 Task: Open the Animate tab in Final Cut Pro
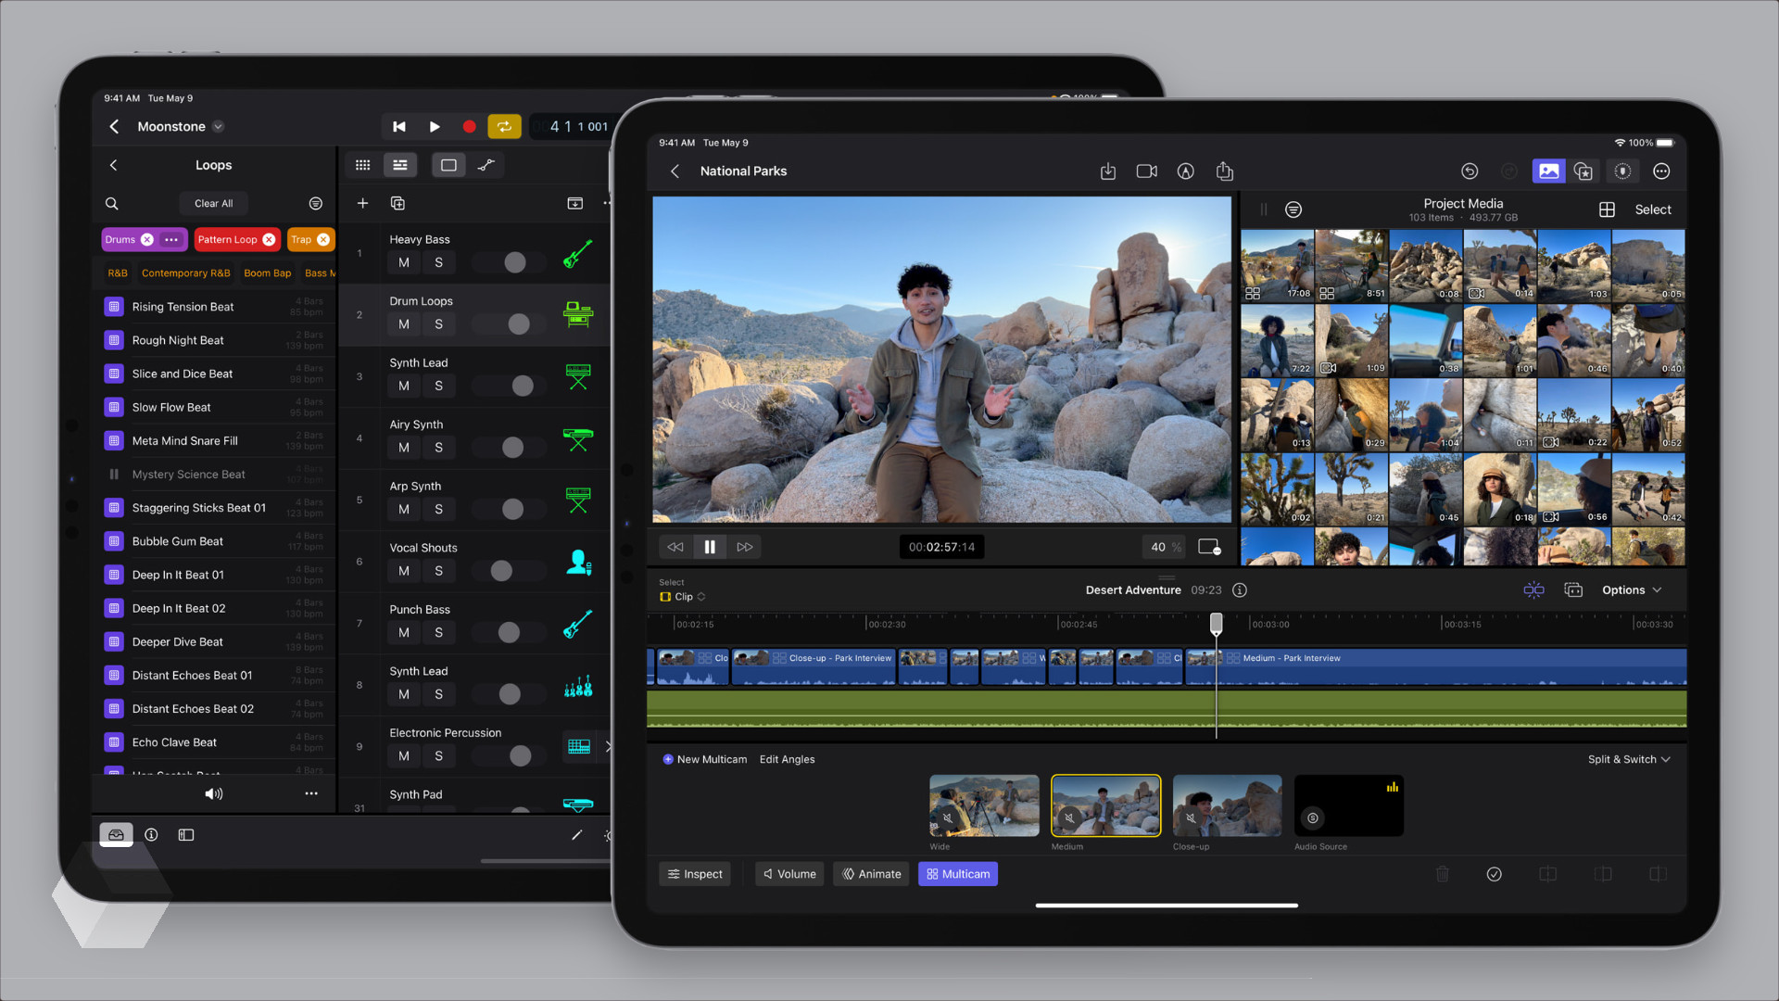[871, 874]
